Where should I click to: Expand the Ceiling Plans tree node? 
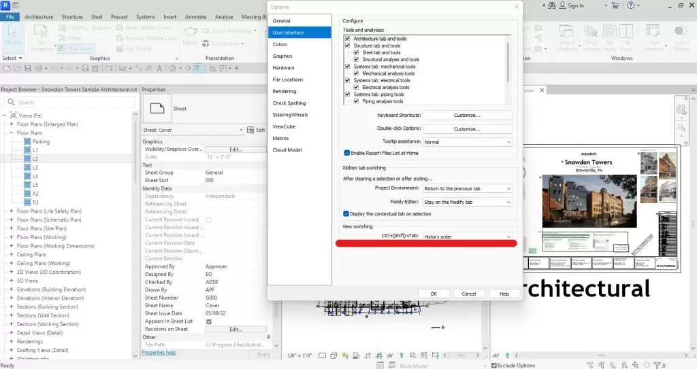coord(12,256)
